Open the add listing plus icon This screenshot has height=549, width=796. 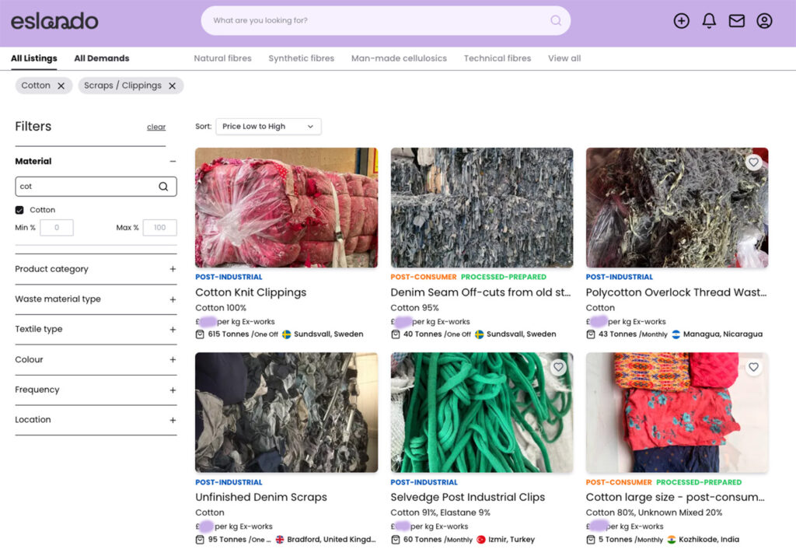click(x=681, y=21)
